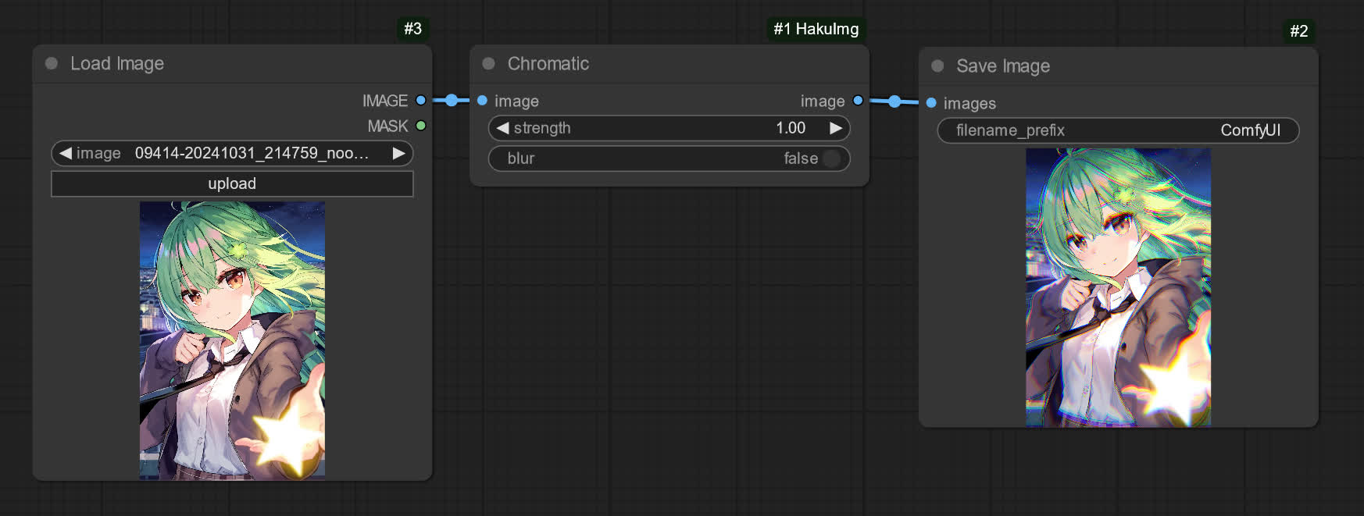Click the ComfyUI prefix value text

pos(1250,130)
